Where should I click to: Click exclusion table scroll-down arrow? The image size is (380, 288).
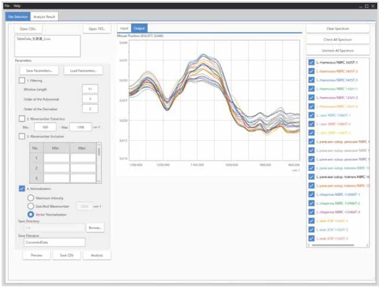(x=99, y=181)
